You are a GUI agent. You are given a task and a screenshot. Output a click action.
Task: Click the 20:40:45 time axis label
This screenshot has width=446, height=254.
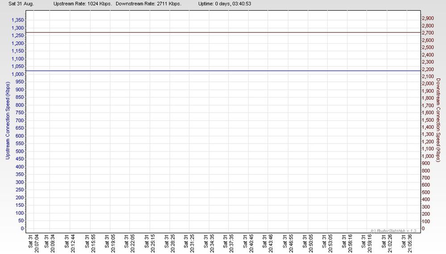point(251,243)
